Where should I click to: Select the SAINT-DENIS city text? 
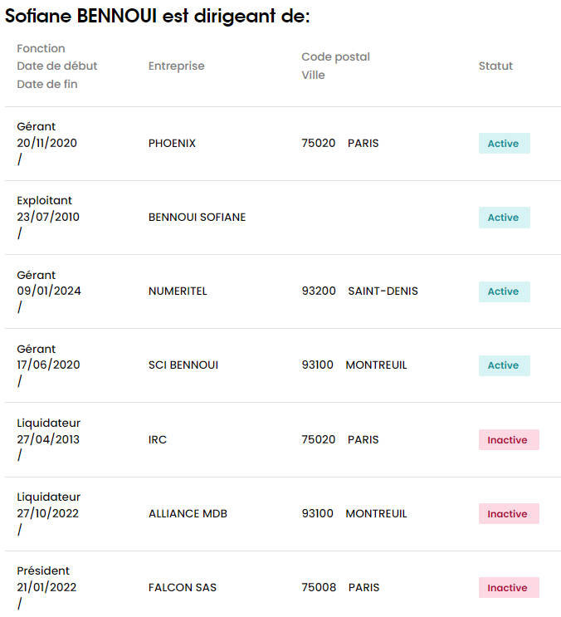(x=383, y=291)
